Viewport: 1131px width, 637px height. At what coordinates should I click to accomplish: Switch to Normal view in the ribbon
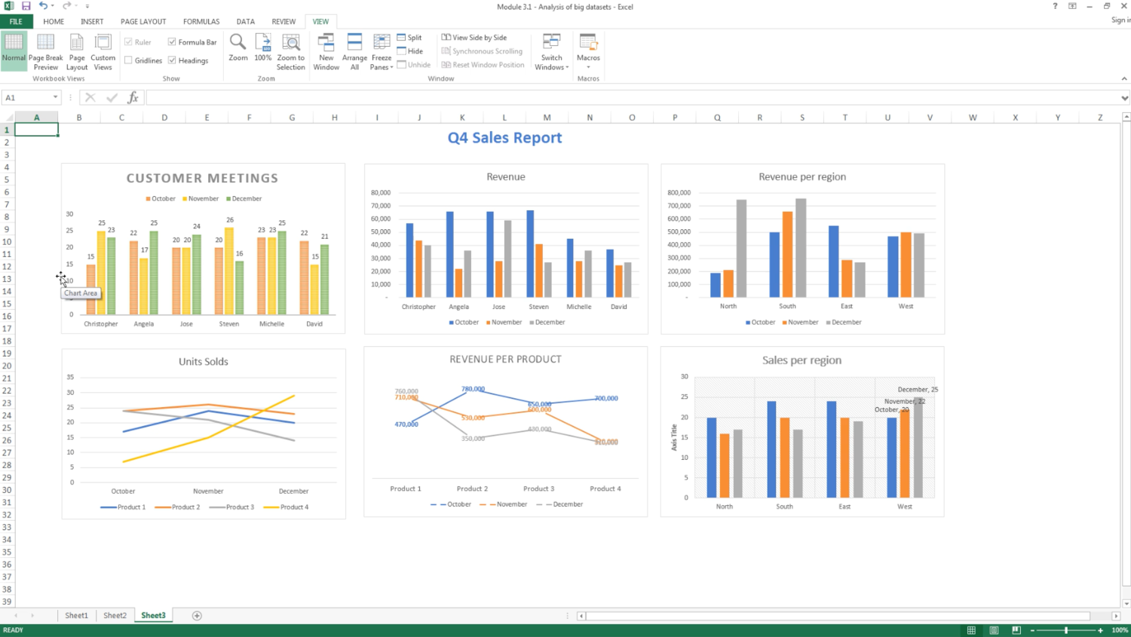(x=14, y=51)
